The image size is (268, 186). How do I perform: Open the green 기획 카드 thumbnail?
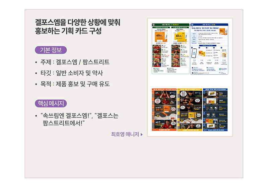point(171,49)
